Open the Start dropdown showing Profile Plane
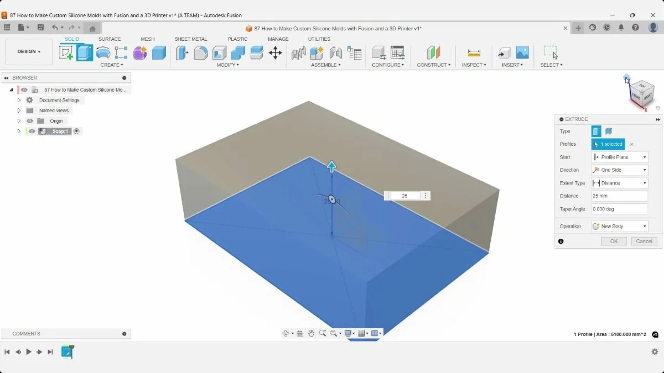The width and height of the screenshot is (664, 373). (x=620, y=157)
